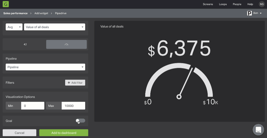Cancel the widget configuration
267x138 pixels.
19,133
